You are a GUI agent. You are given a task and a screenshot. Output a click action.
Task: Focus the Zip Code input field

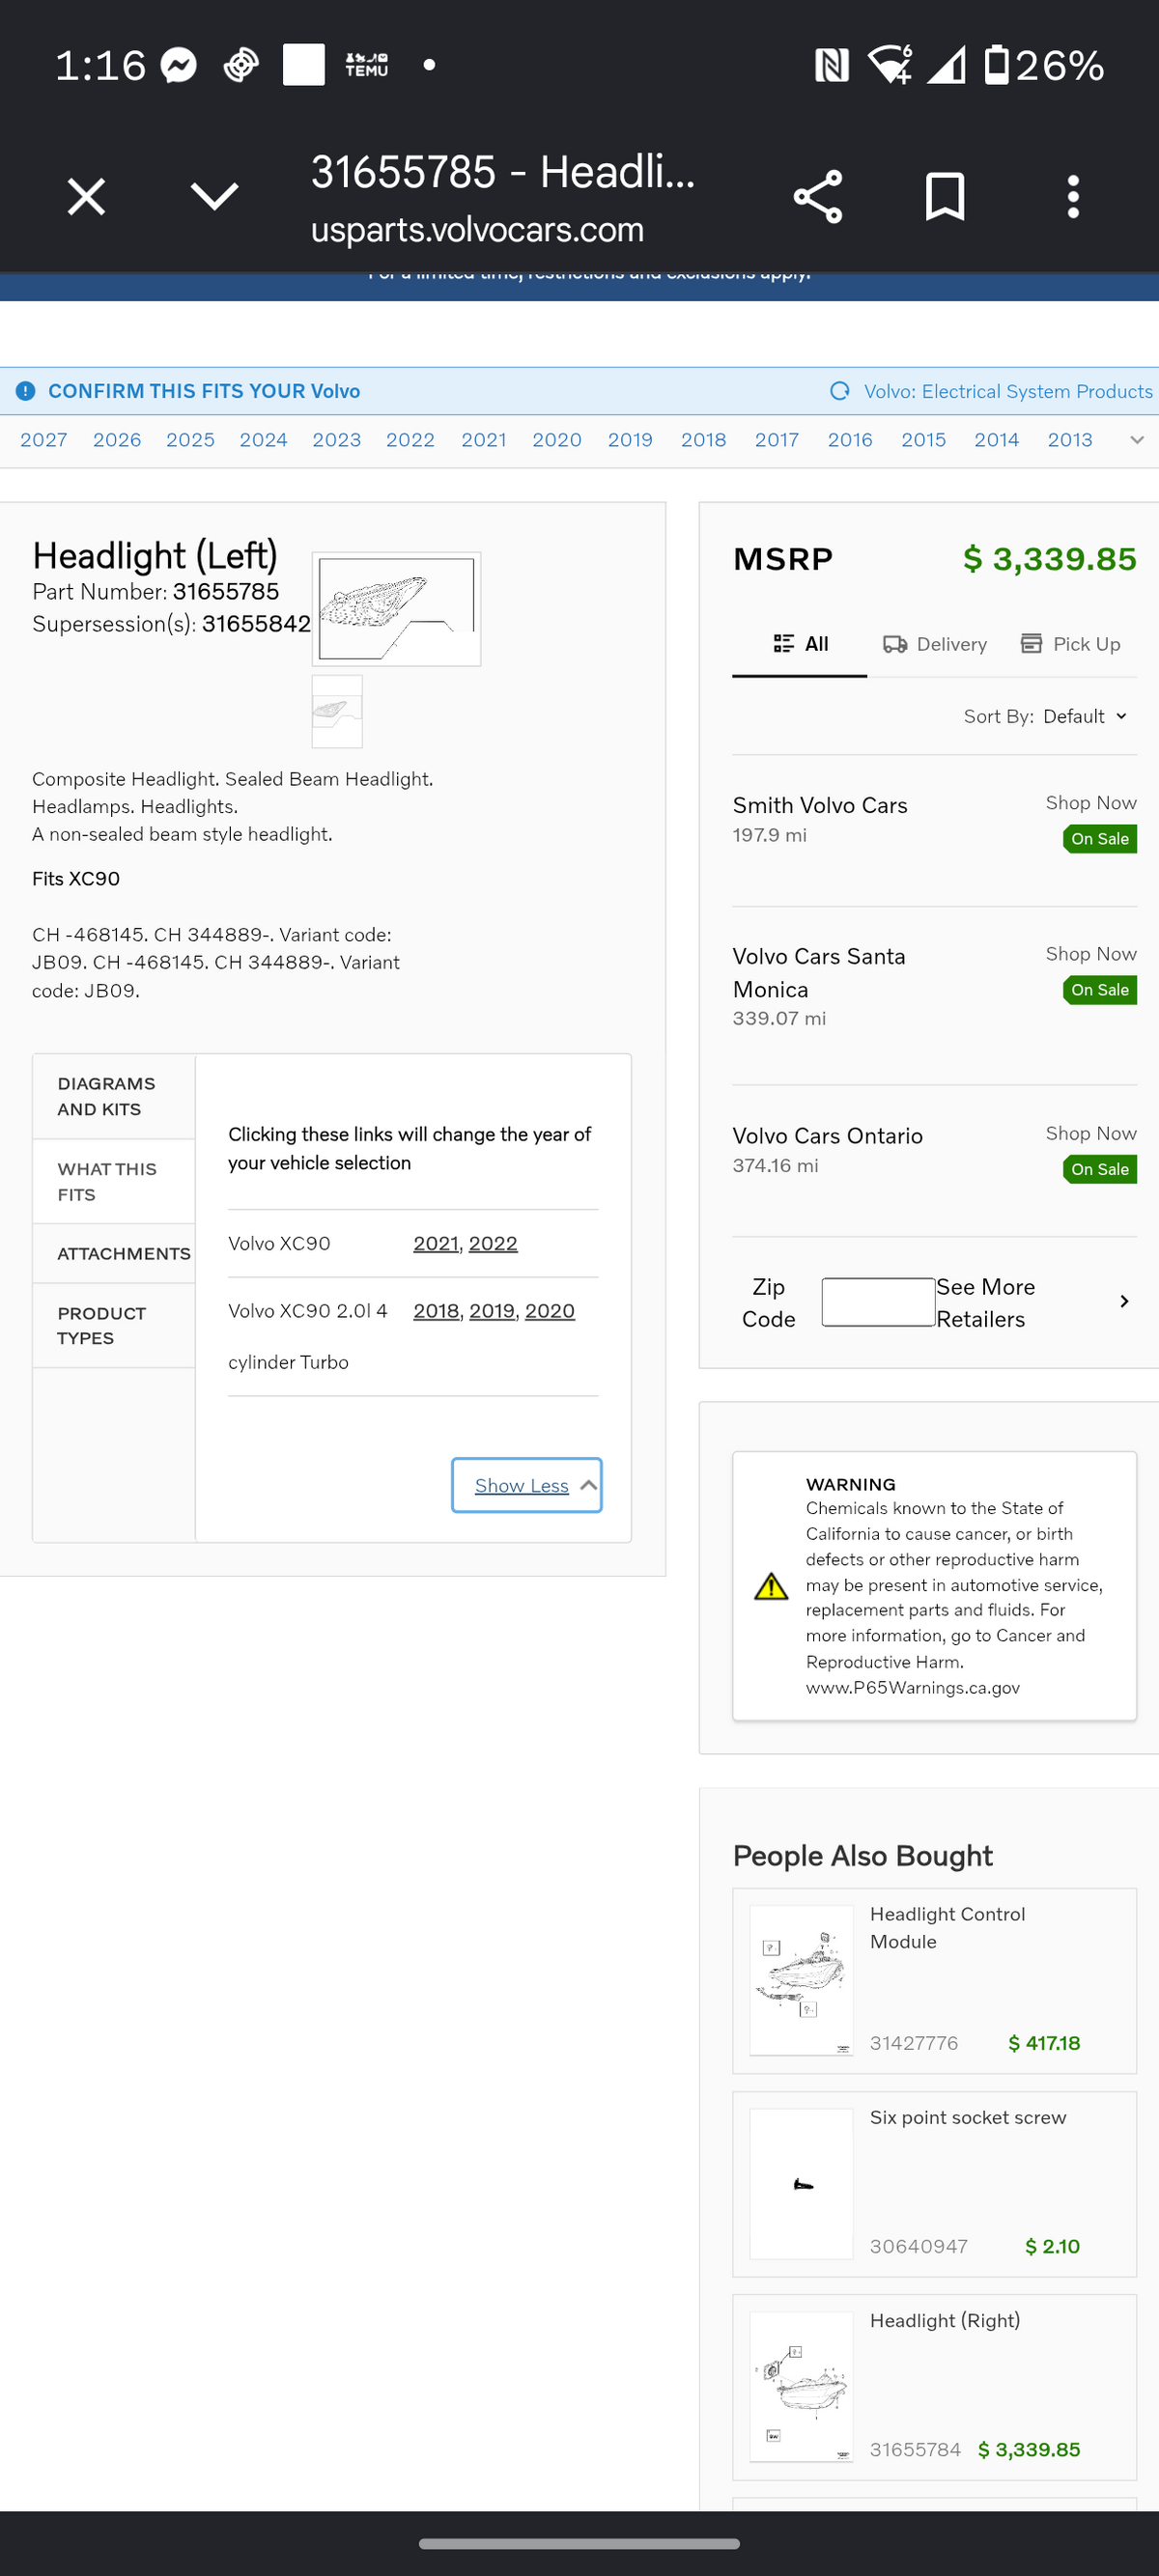click(878, 1302)
